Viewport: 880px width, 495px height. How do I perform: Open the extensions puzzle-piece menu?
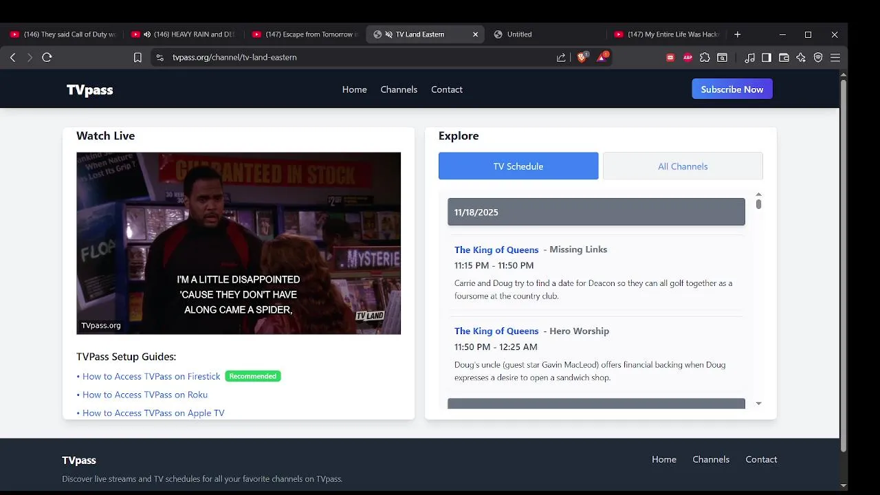[x=705, y=58]
